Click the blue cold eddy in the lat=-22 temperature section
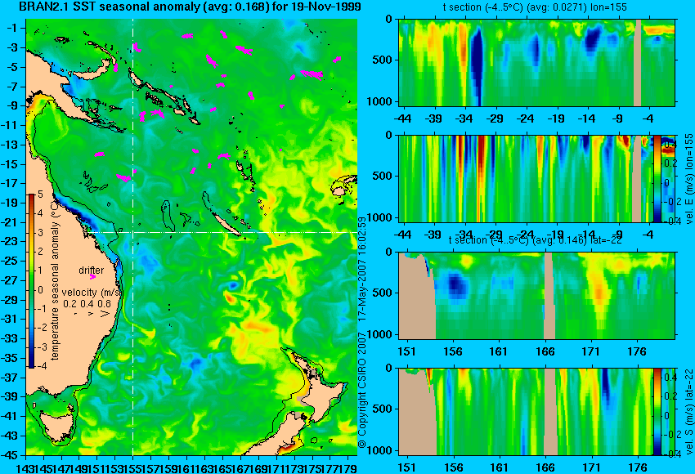Image resolution: width=695 pixels, height=474 pixels. click(x=455, y=286)
